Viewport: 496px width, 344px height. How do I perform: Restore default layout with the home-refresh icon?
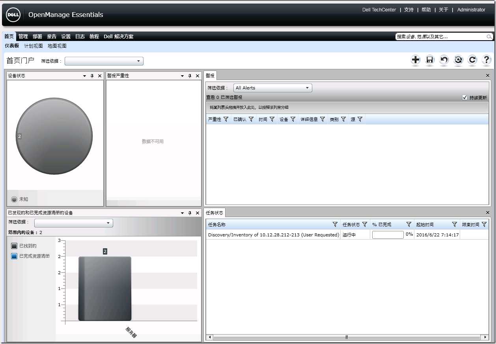[x=458, y=60]
